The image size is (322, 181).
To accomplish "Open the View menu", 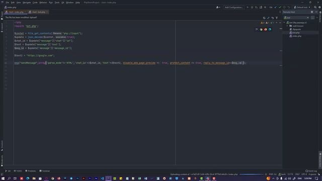I will pyautogui.click(x=19, y=3).
